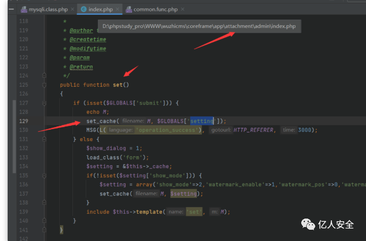This screenshot has height=241, width=366.
Task: Switch to the mysqli.class.php tab
Action: coord(48,9)
